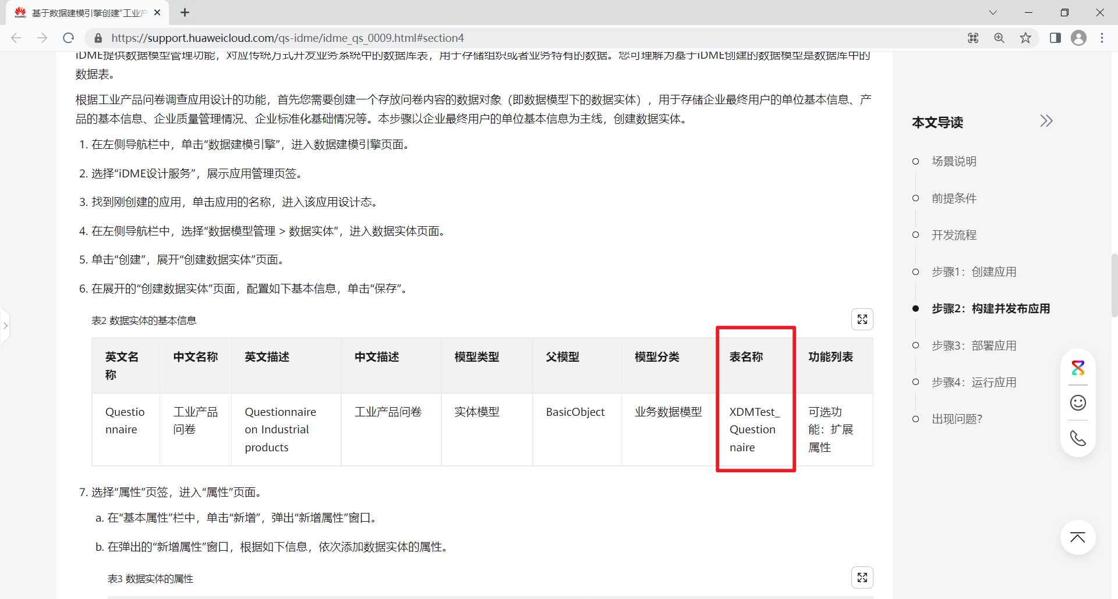The width and height of the screenshot is (1118, 599).
Task: Go to 步骤4：运行应用 section
Action: (974, 382)
